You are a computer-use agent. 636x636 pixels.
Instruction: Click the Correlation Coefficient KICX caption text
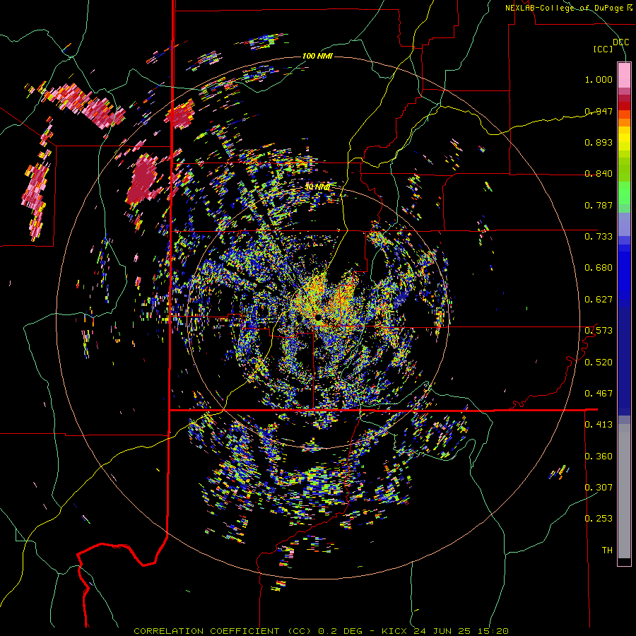(321, 631)
